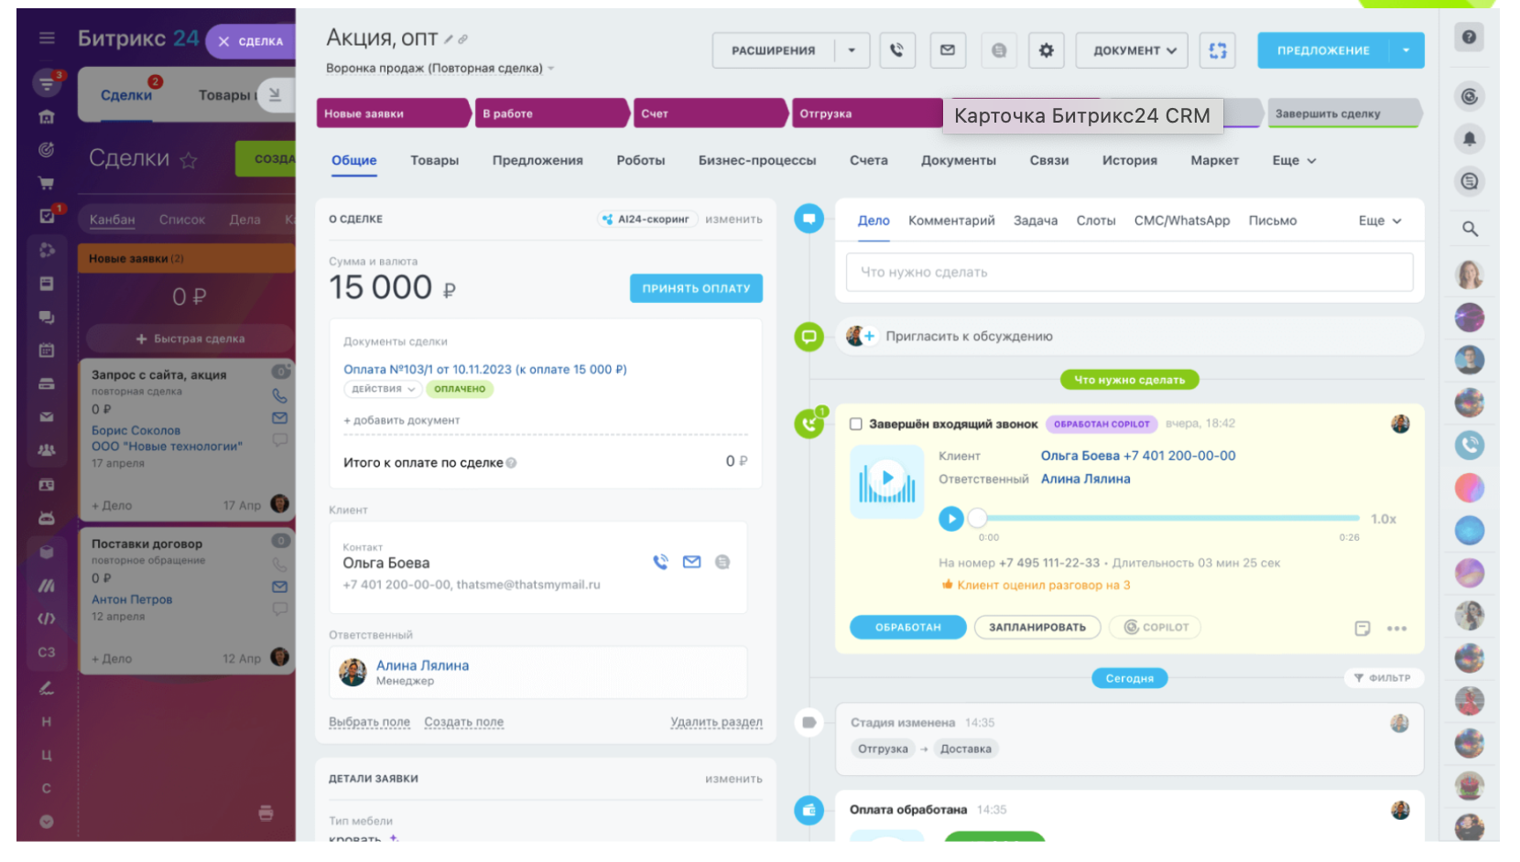Screen dimensions: 1520x862
Task: Open the hamburger menu in left sidebar
Action: point(47,38)
